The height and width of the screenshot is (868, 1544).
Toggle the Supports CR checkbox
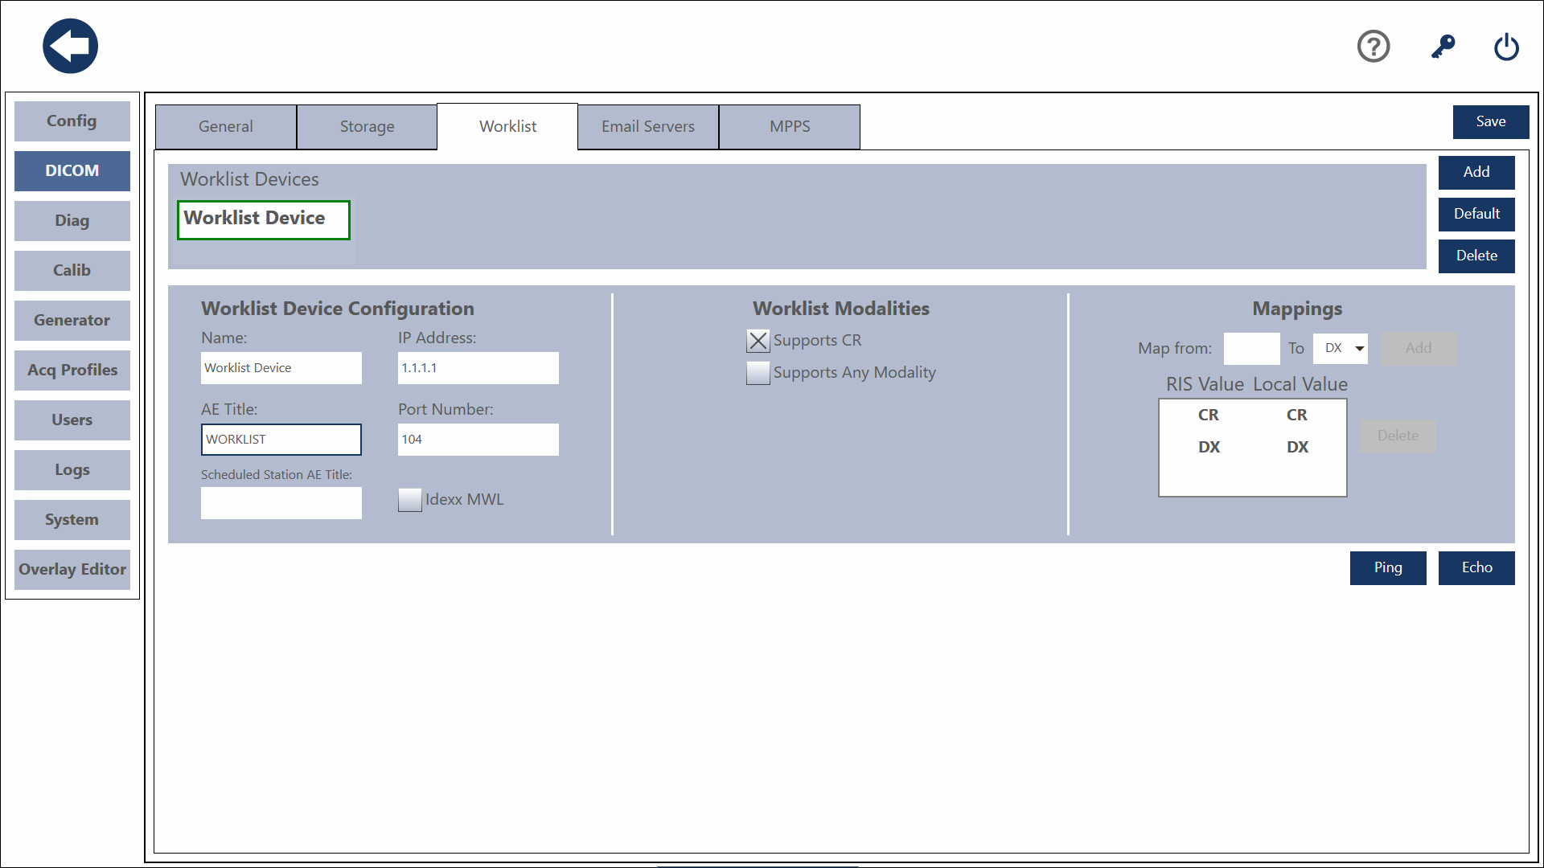758,341
